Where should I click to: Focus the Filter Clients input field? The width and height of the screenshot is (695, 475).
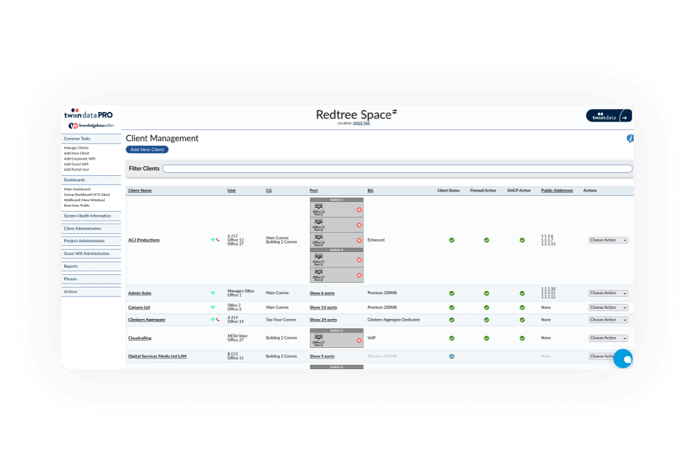pos(397,169)
